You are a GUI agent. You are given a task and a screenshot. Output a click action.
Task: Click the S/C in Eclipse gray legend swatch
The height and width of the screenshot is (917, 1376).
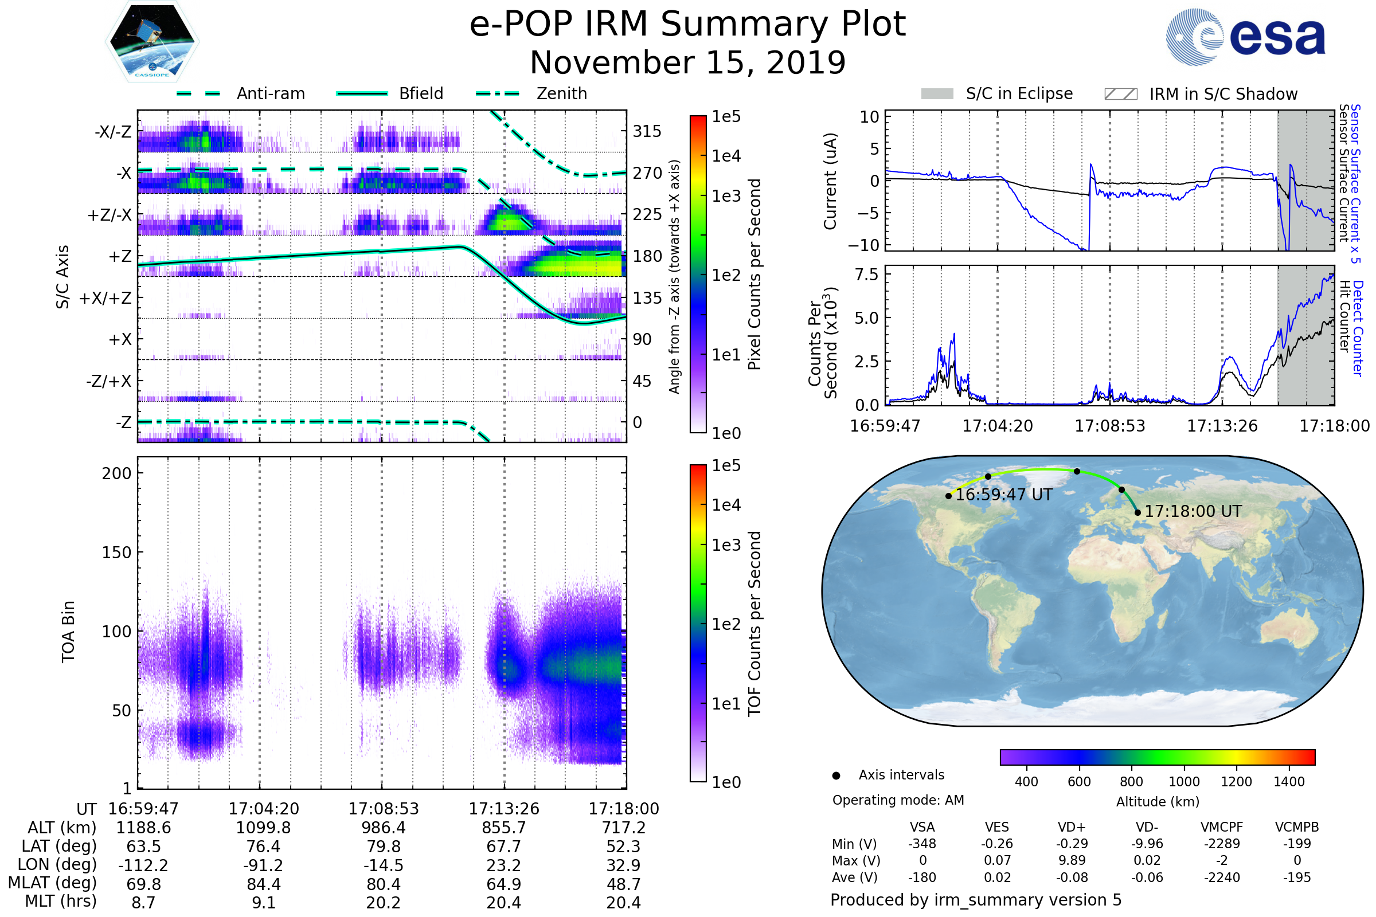pyautogui.click(x=937, y=94)
